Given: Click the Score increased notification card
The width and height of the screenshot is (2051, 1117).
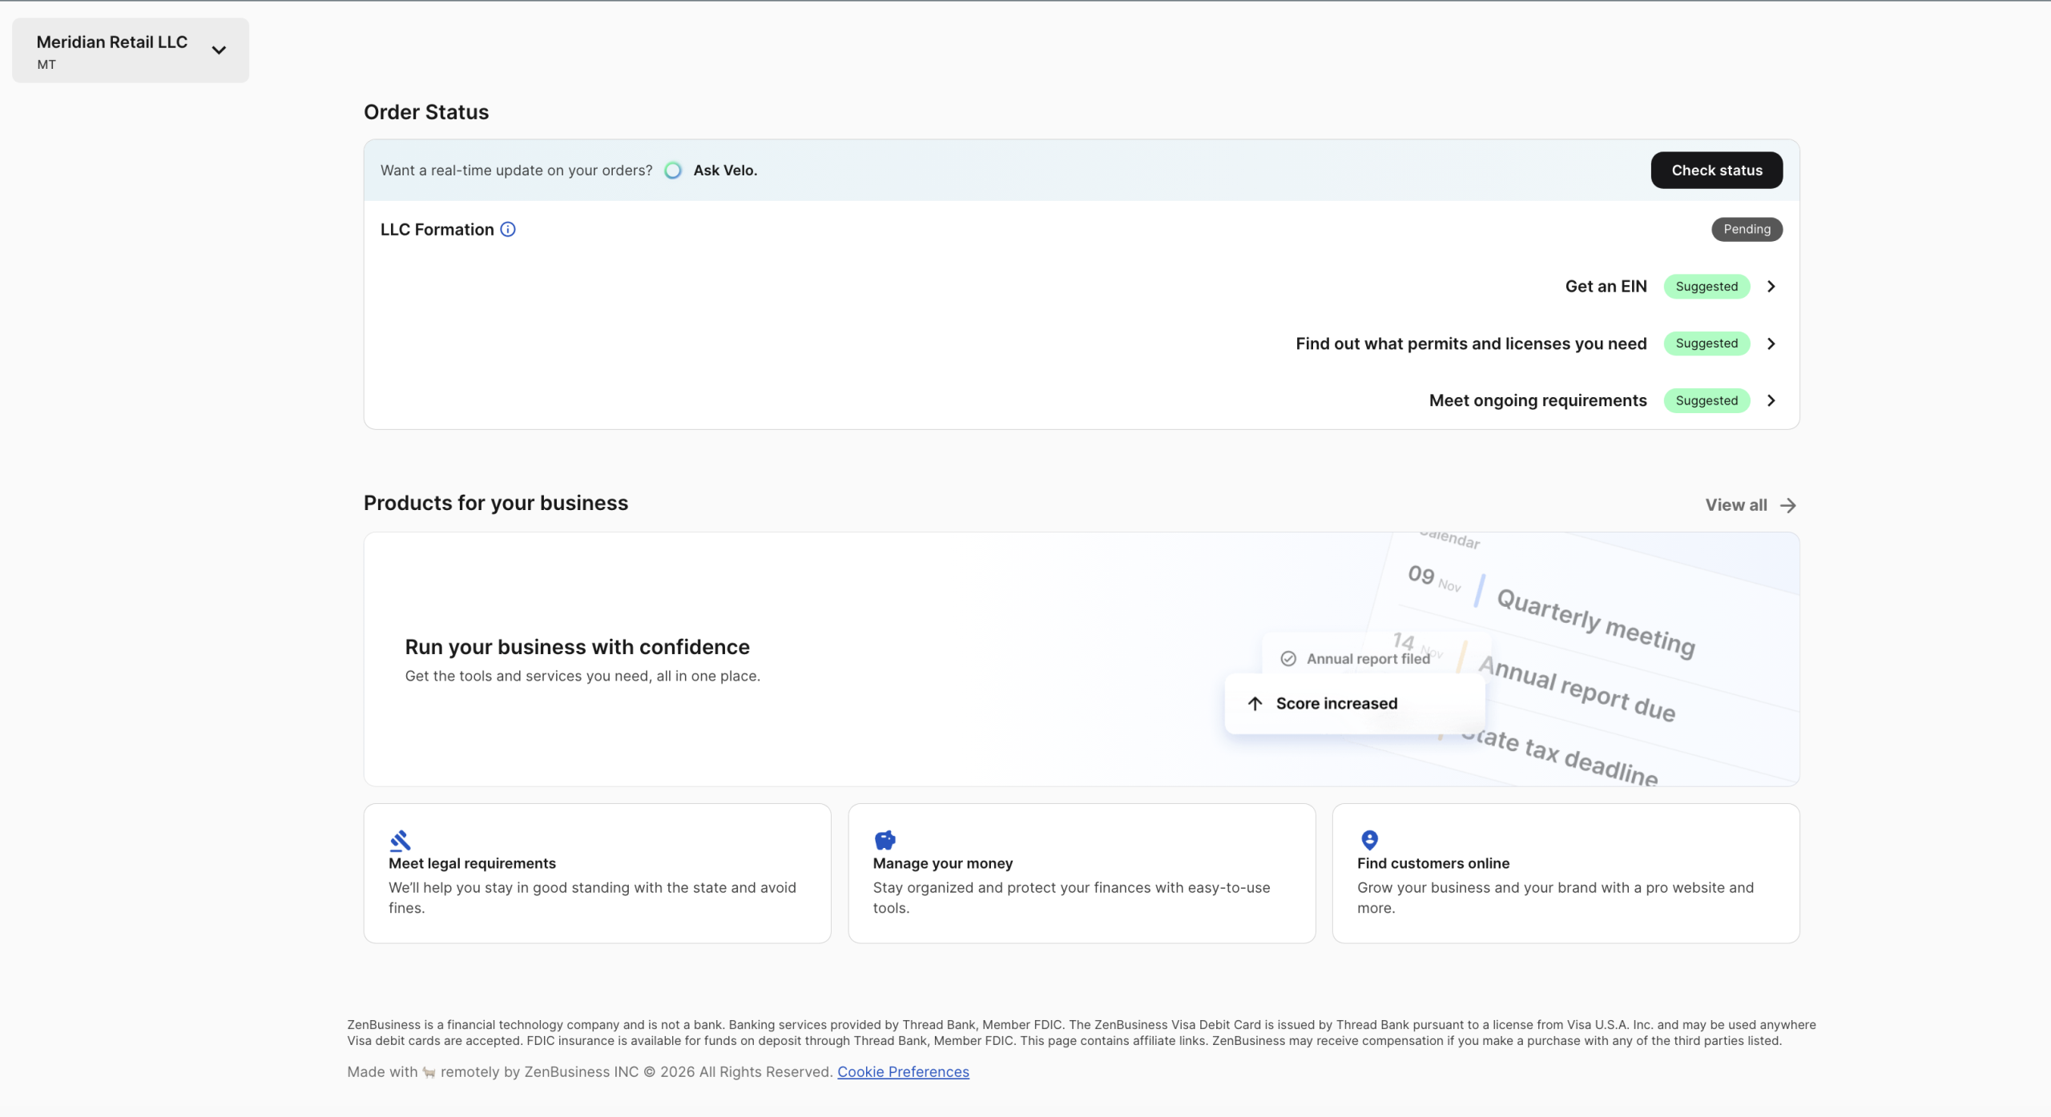Looking at the screenshot, I should point(1354,704).
